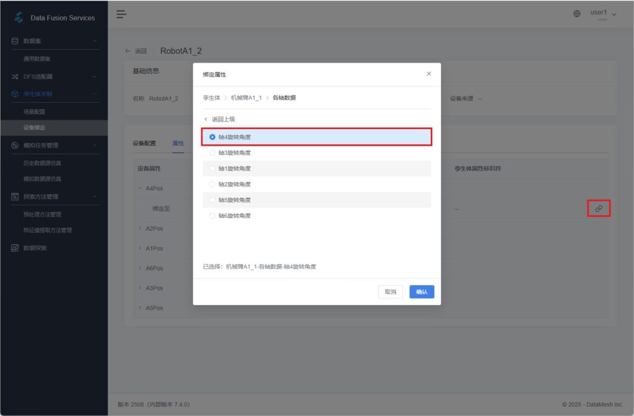Open 数据探索 in the sidebar
Image resolution: width=634 pixels, height=416 pixels.
point(35,248)
